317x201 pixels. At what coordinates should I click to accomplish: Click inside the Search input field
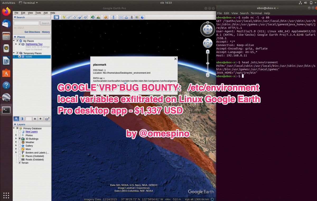(26, 23)
